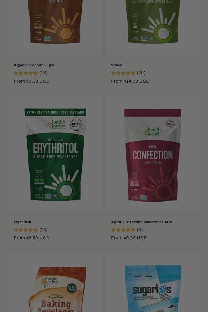The width and height of the screenshot is (208, 312).
Task: Open the 29 reviews count for Stevia
Action: click(141, 73)
